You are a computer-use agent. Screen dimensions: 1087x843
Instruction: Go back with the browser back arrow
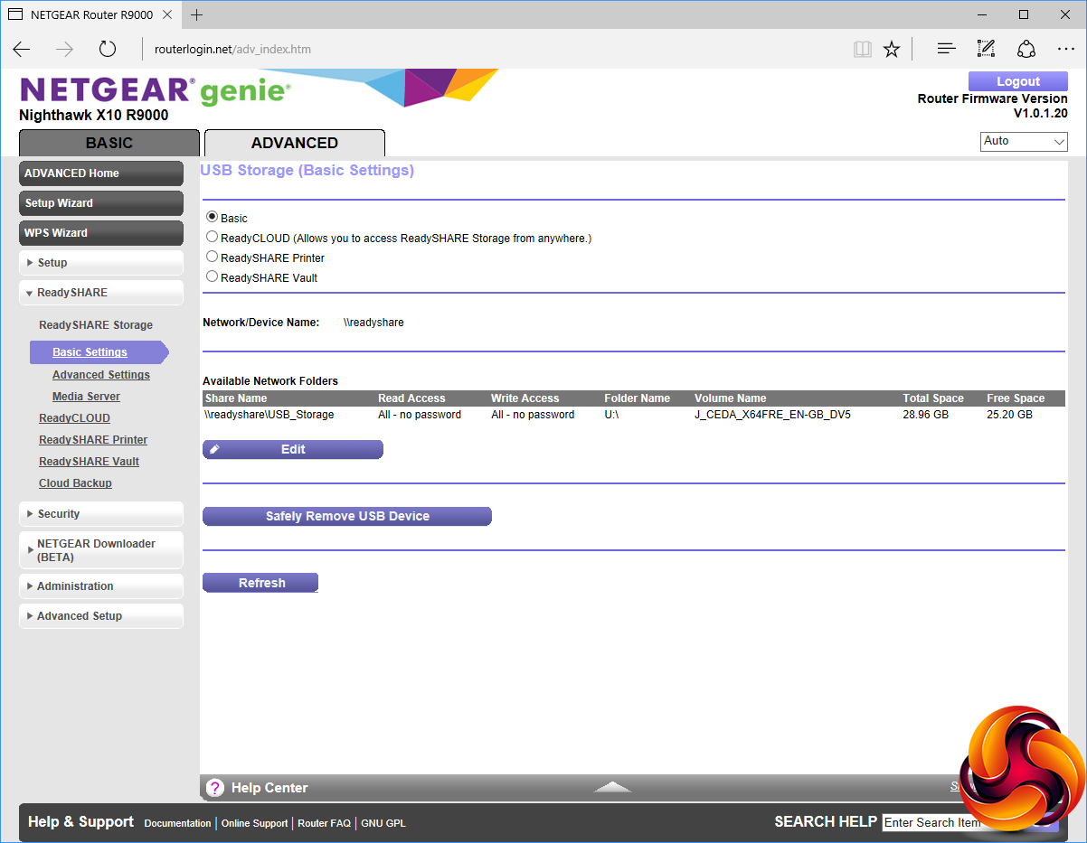[22, 49]
